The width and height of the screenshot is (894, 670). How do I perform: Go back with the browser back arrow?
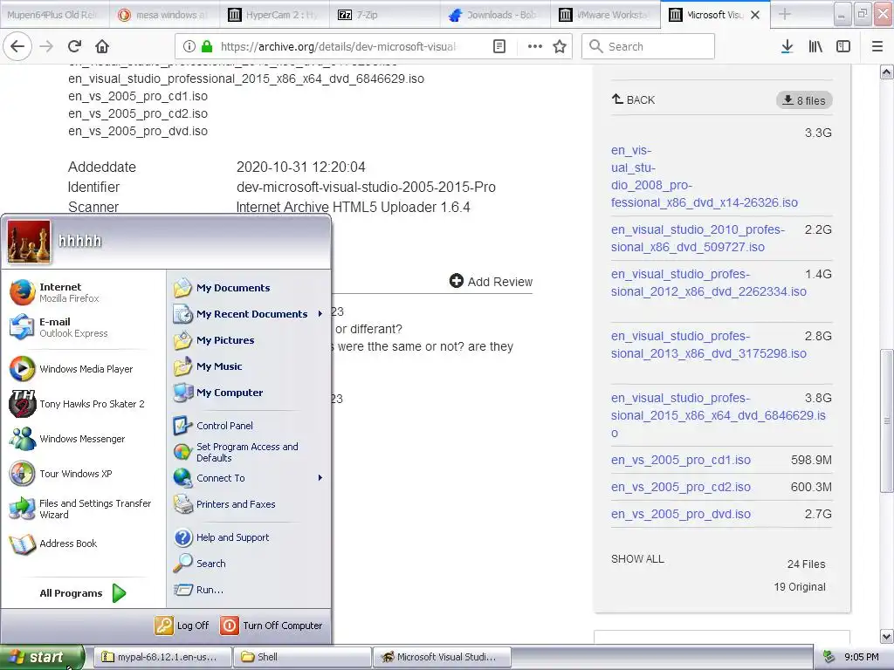pos(17,47)
